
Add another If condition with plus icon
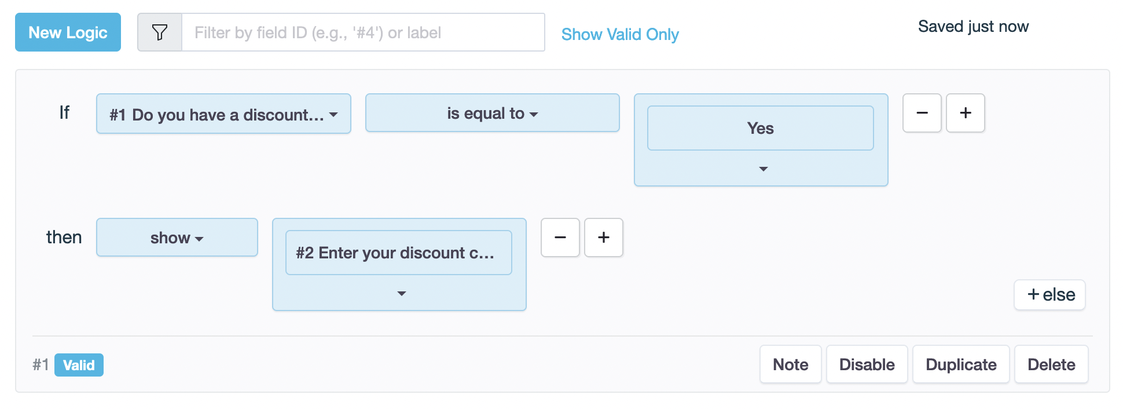(x=966, y=113)
